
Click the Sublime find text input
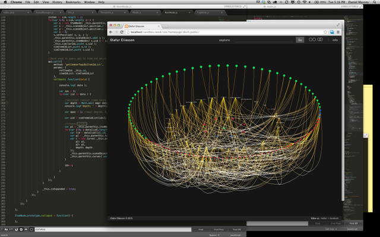coord(113,229)
